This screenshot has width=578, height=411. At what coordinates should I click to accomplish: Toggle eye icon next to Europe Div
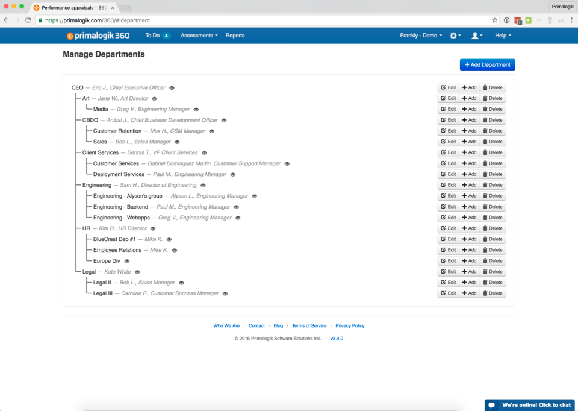127,261
